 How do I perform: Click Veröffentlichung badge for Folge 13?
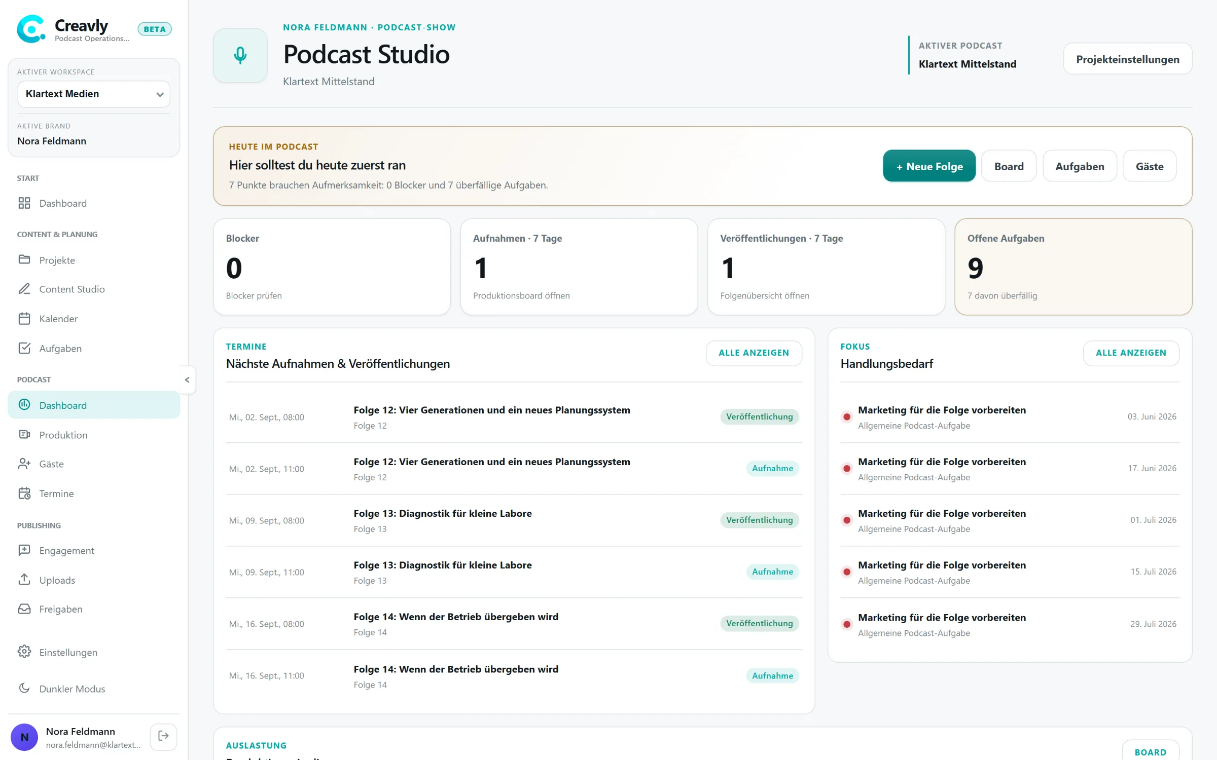(x=759, y=520)
